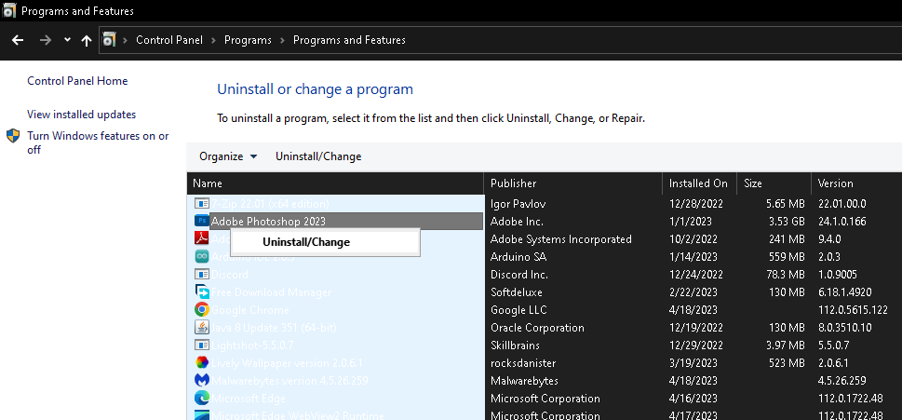
Task: Select the Google Chrome icon
Action: [x=201, y=309]
